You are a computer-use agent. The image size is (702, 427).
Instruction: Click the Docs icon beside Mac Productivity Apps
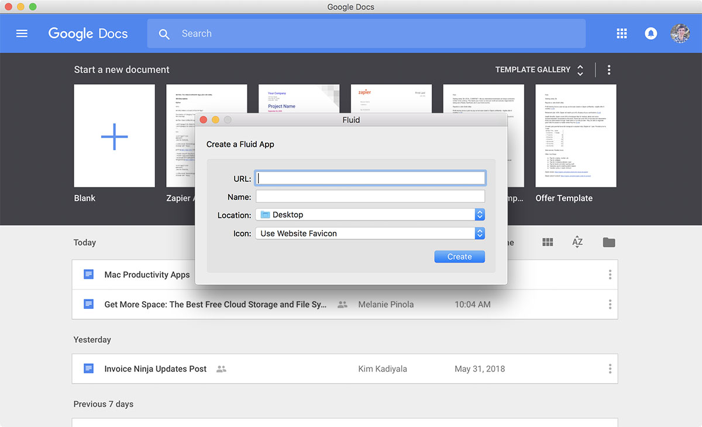(89, 274)
